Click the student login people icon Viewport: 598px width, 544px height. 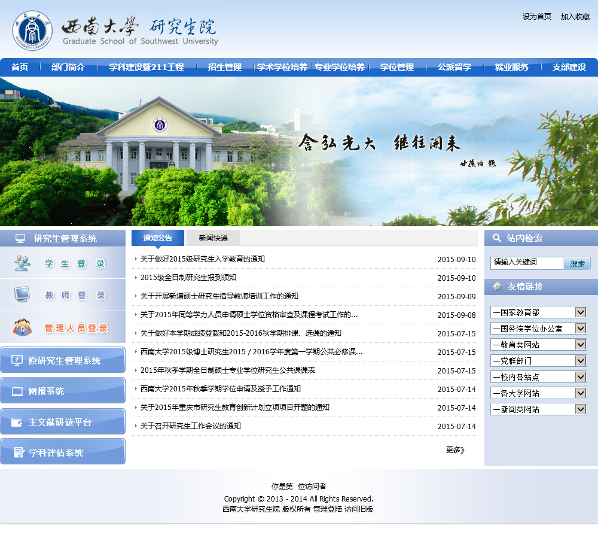22,263
